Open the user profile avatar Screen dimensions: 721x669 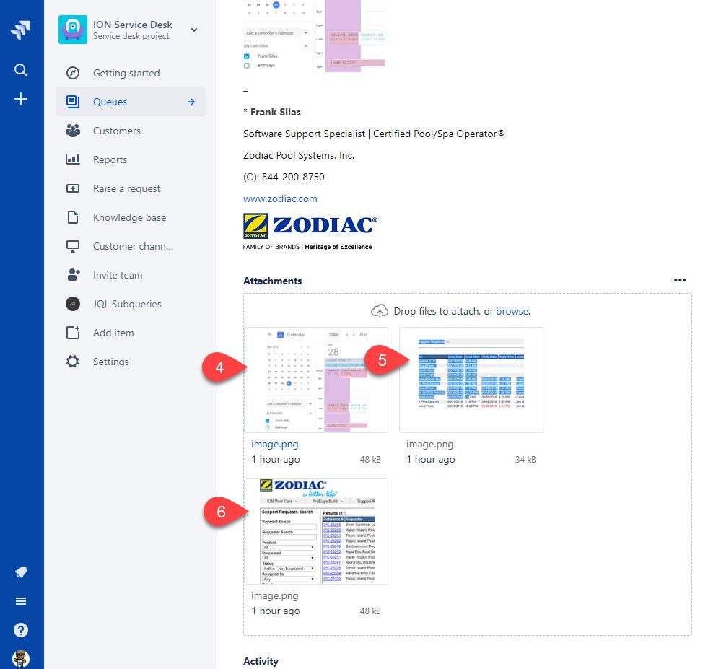pos(21,659)
